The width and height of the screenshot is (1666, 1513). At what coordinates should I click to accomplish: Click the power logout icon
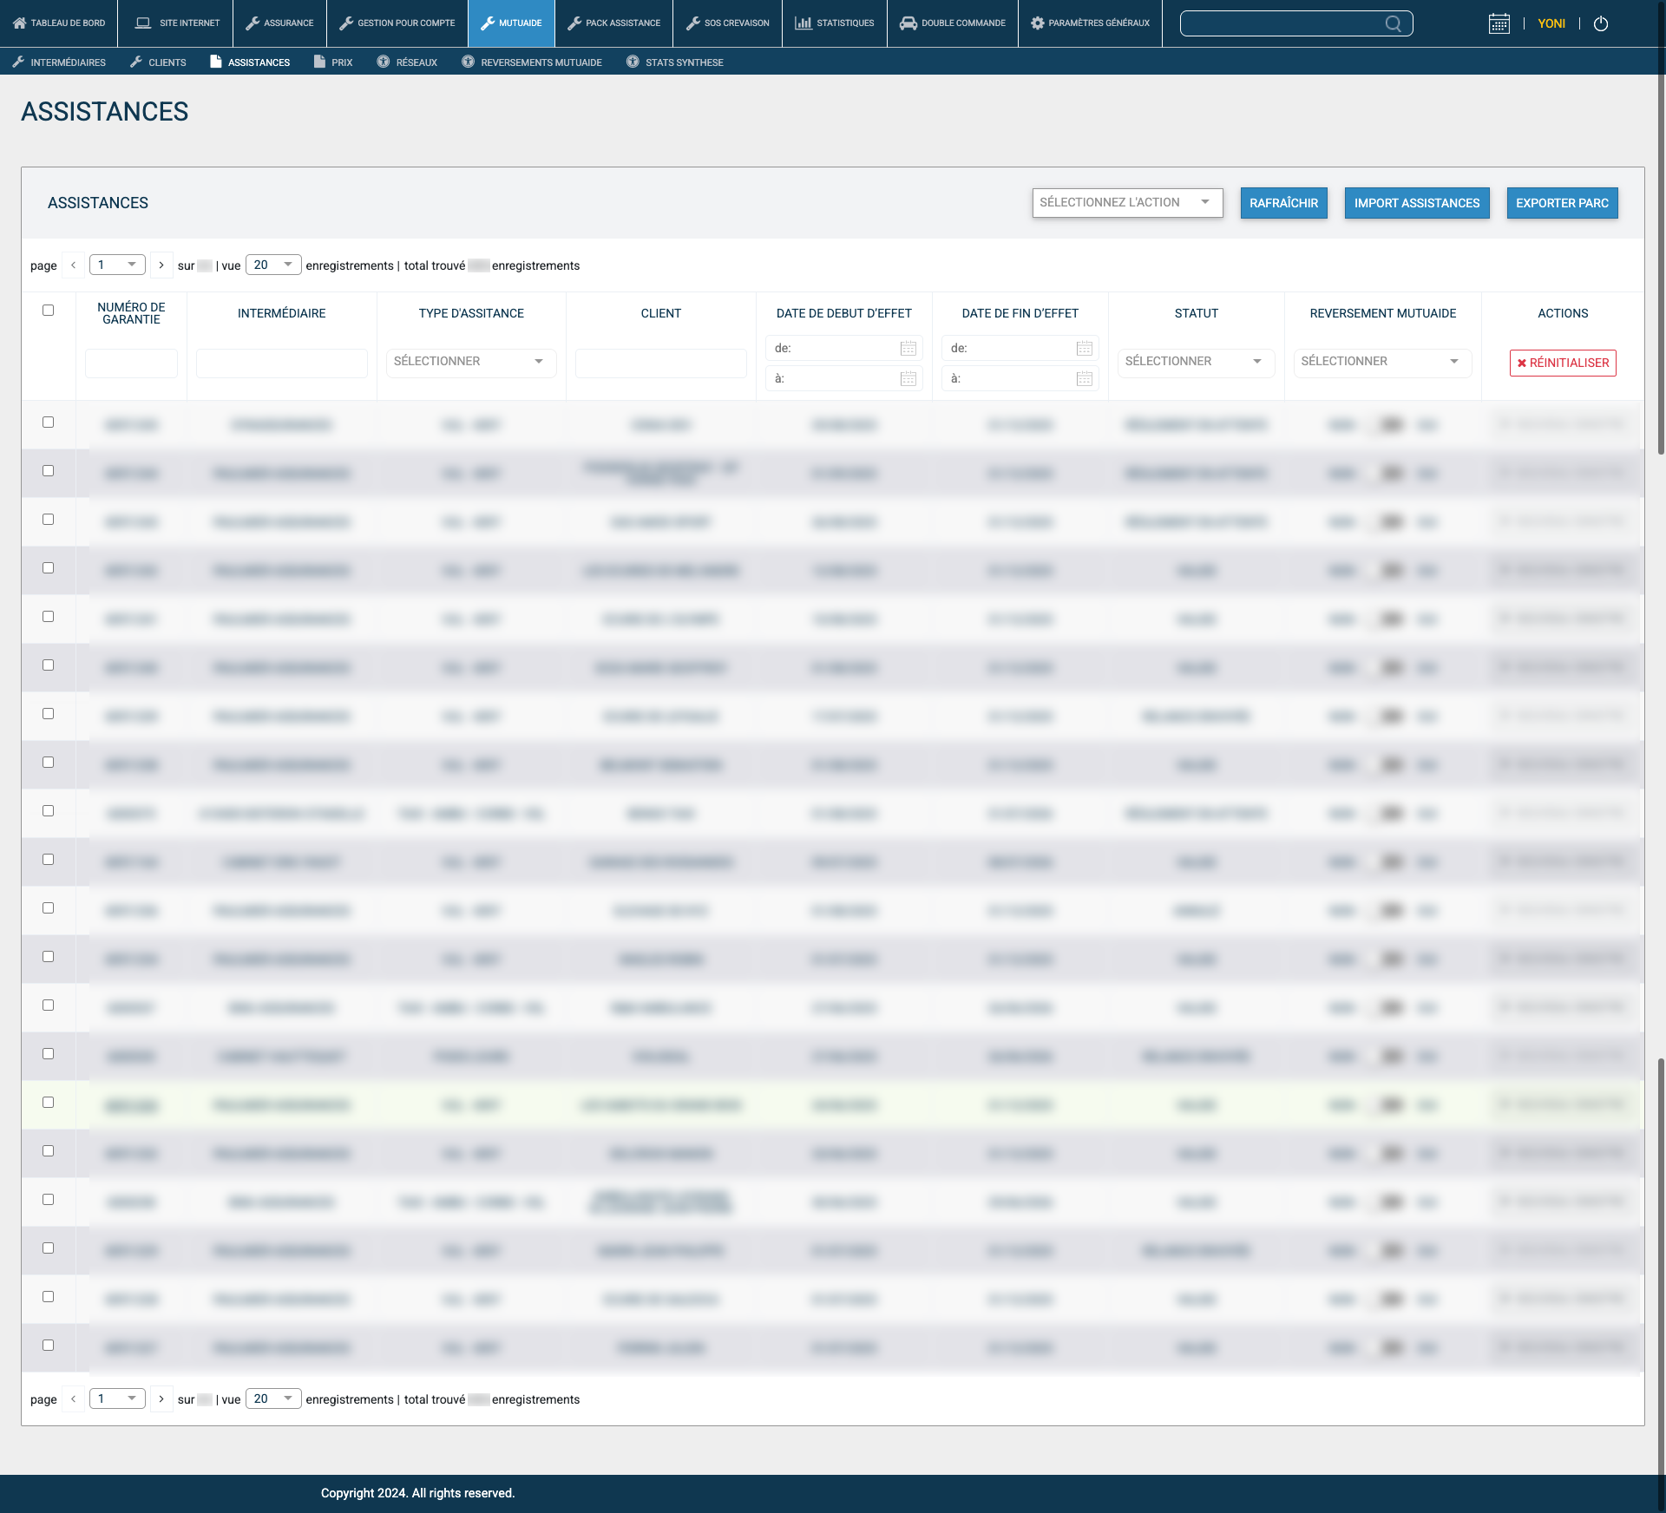coord(1601,23)
